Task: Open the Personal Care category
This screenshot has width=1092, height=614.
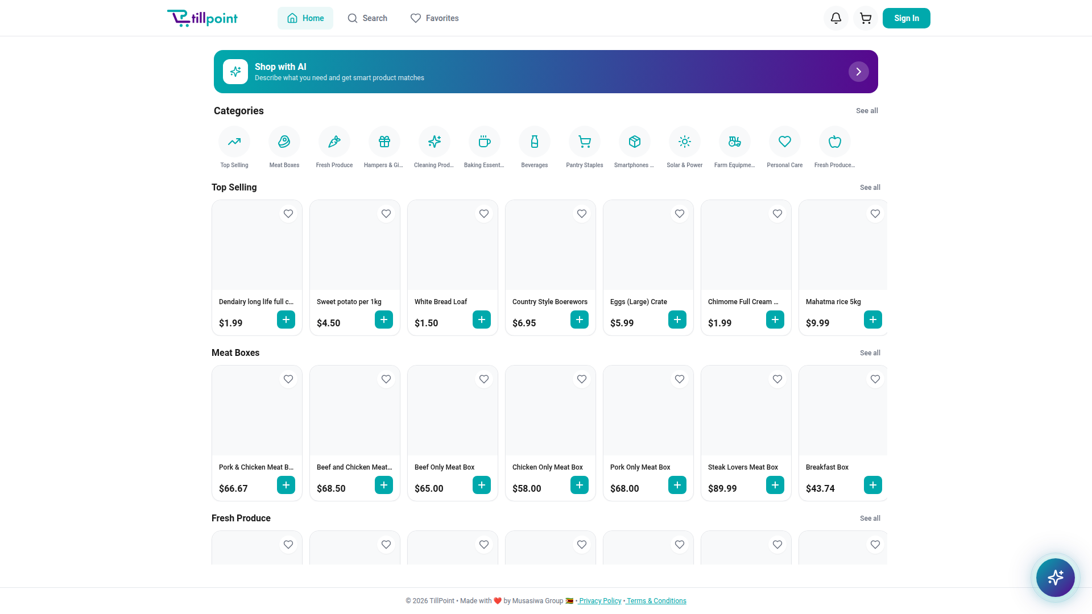Action: tap(785, 142)
